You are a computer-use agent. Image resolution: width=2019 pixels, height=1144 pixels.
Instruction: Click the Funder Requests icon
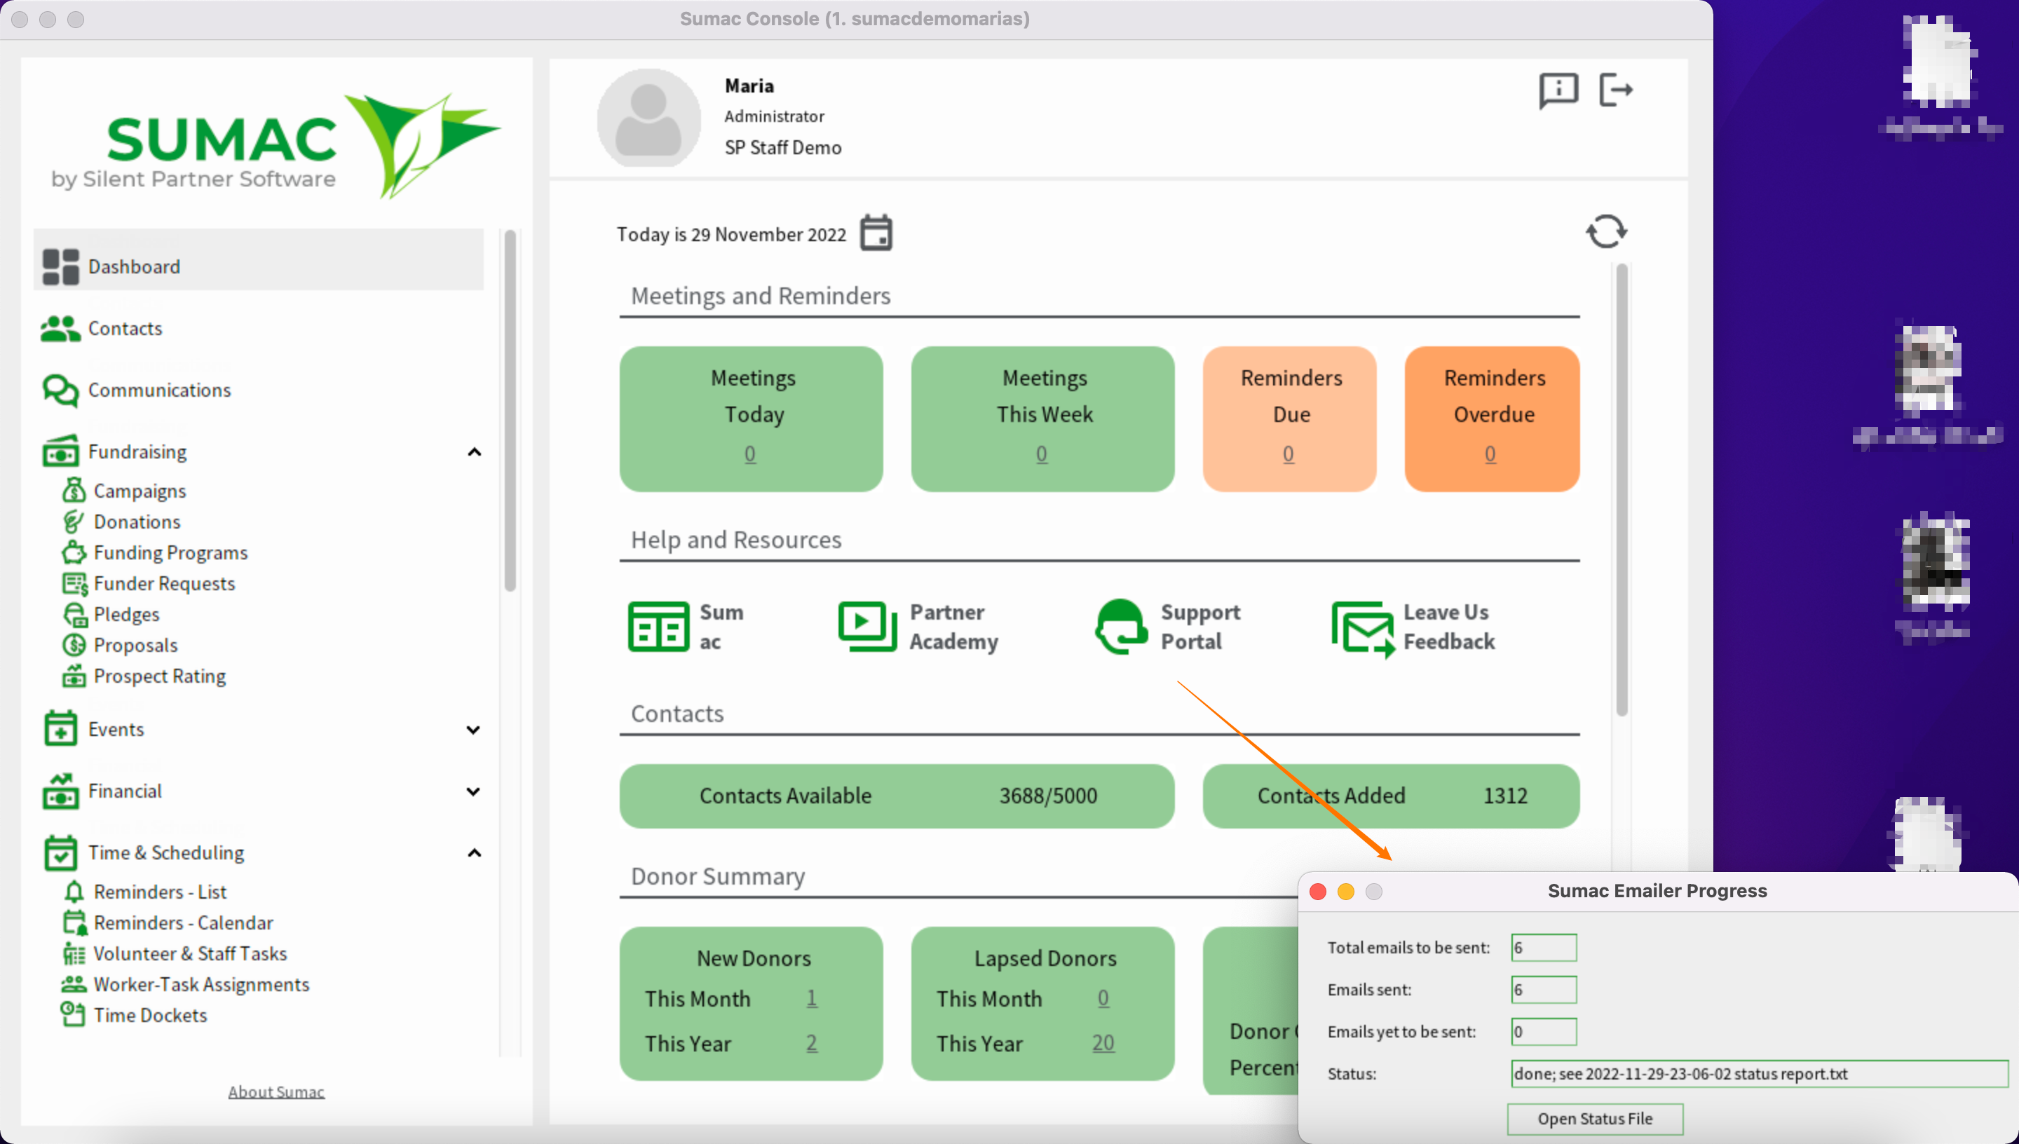pyautogui.click(x=74, y=584)
